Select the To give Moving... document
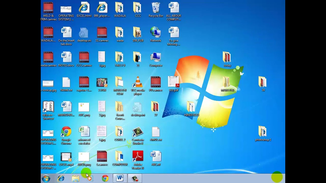The image size is (326, 183). click(173, 36)
